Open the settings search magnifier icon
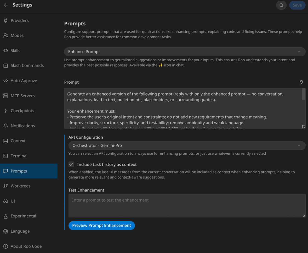 pos(281,5)
